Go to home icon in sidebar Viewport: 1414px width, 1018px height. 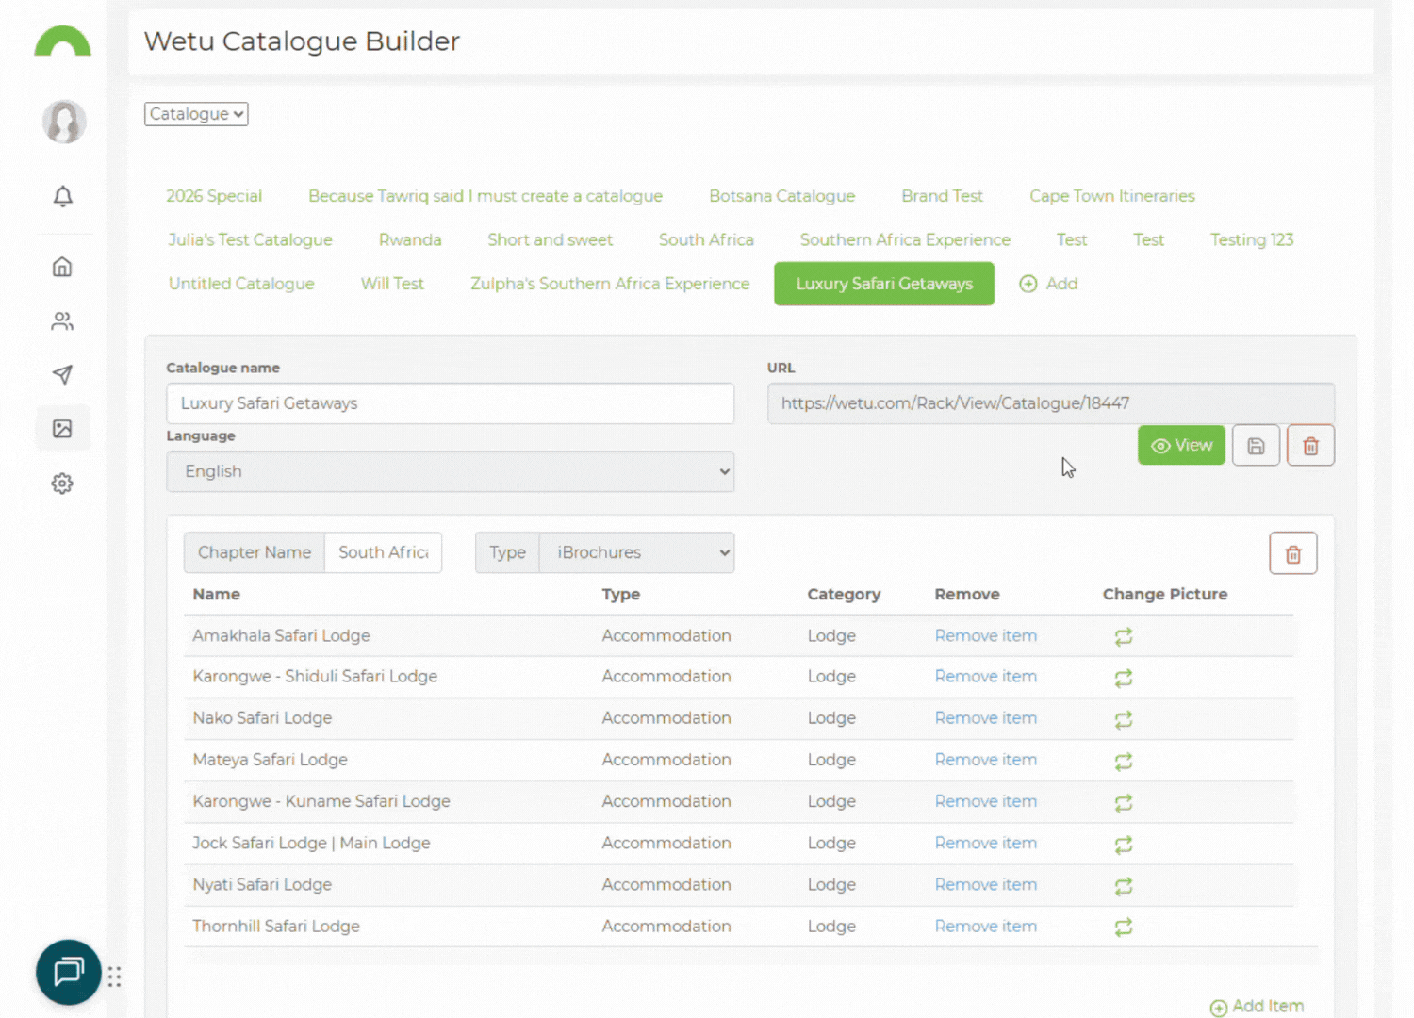point(62,267)
